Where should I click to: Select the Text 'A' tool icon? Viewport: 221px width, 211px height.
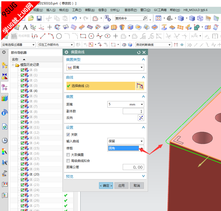[25, 27]
